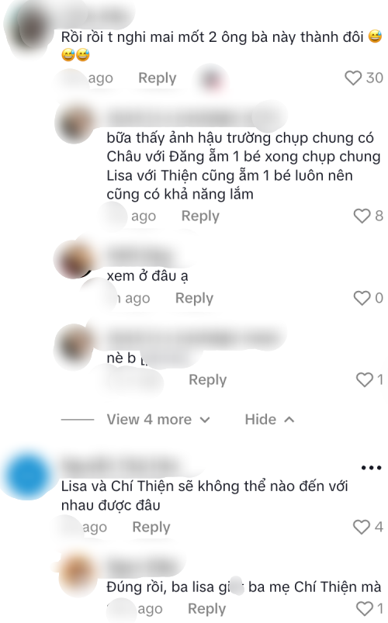Image resolution: width=388 pixels, height=623 pixels.
Task: Reply to 'Đúng rồi, ba lisa' comment
Action: point(206,608)
